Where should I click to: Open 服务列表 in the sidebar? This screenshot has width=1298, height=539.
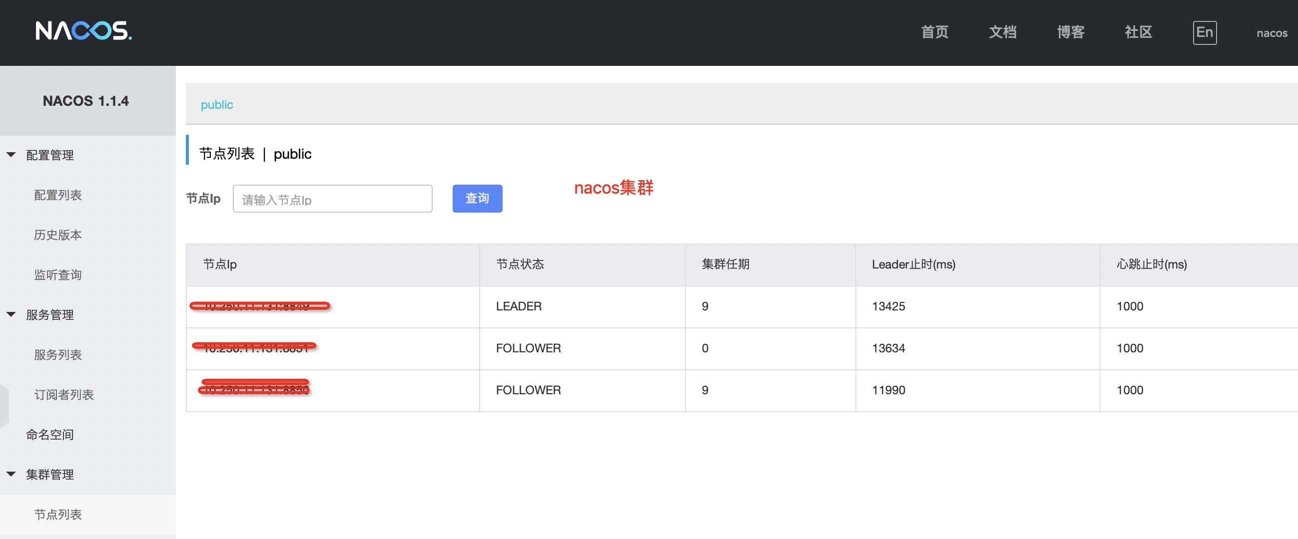(58, 354)
